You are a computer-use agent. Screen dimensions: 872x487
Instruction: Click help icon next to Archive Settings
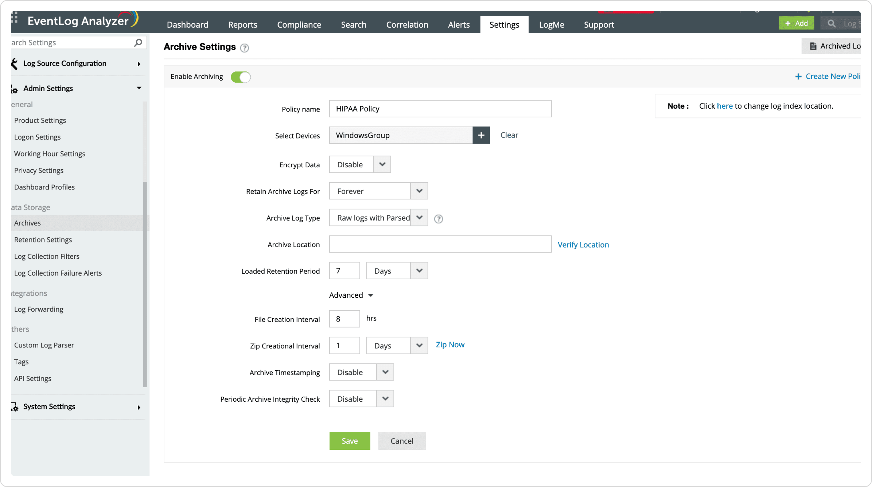pyautogui.click(x=244, y=48)
